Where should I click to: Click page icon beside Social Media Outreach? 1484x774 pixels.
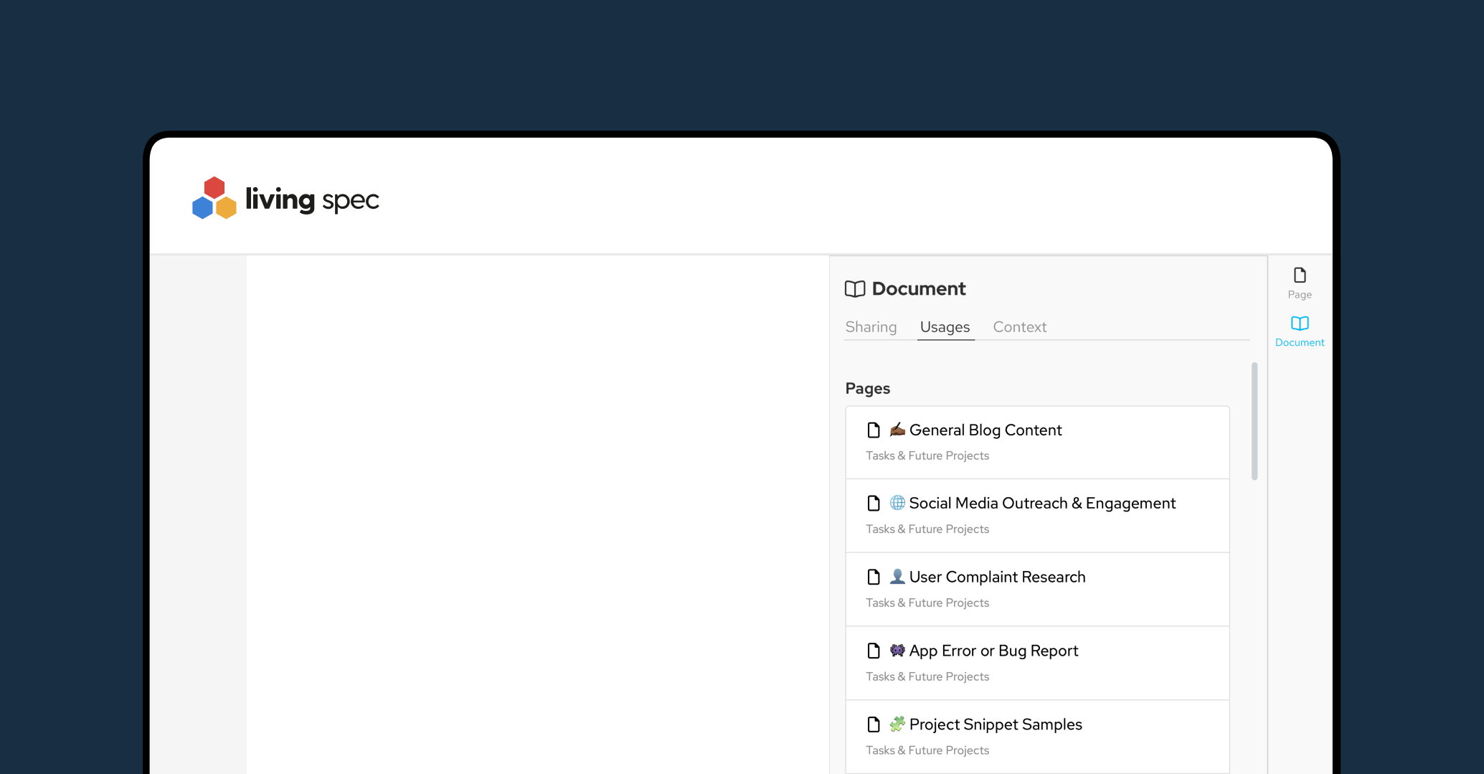click(873, 504)
